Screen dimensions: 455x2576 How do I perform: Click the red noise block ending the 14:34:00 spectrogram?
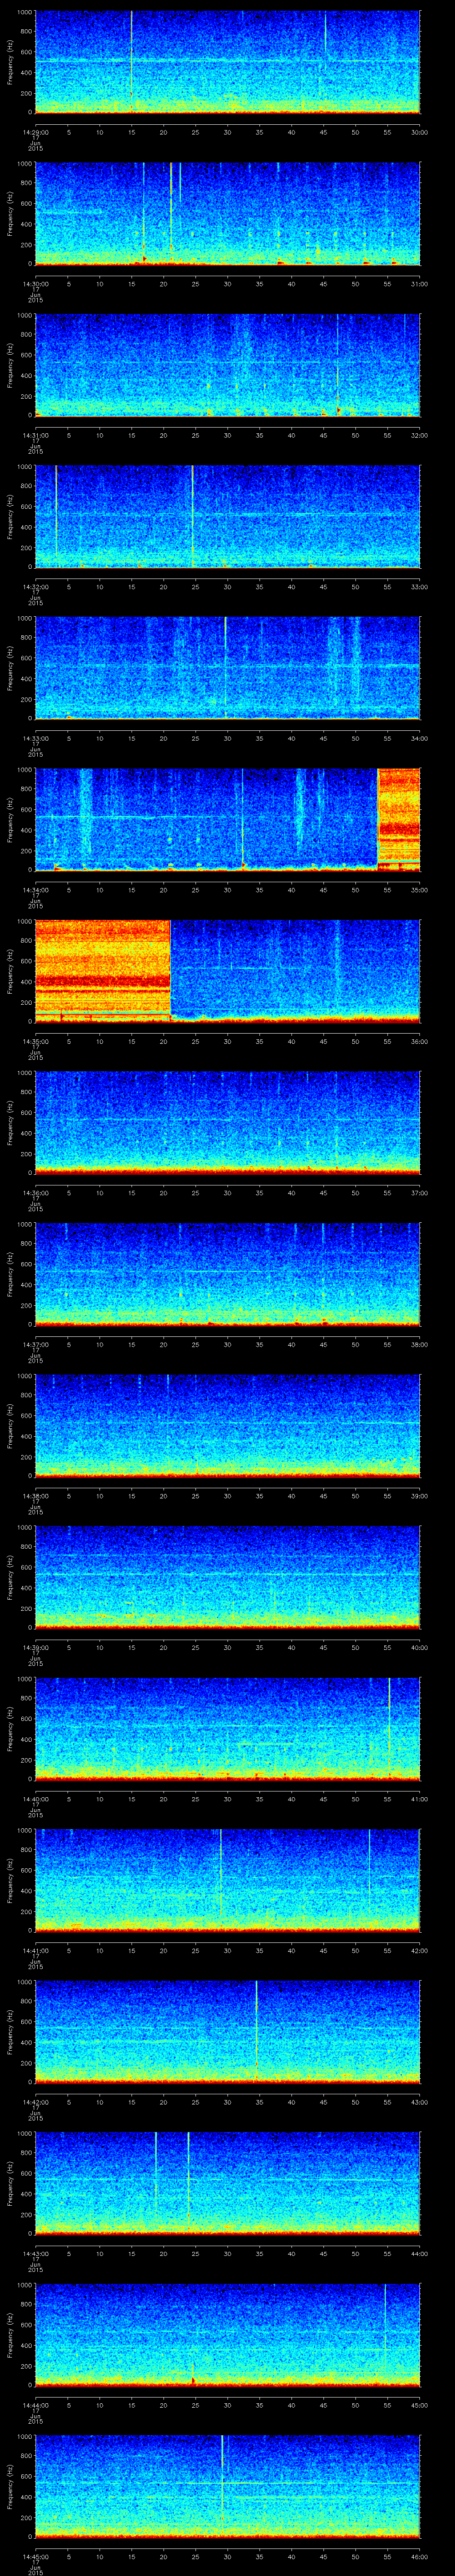coord(398,819)
